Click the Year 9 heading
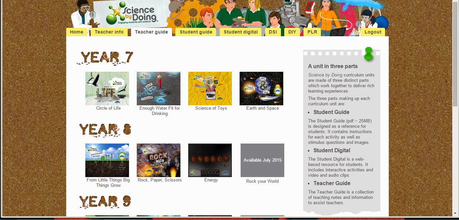Image resolution: width=459 pixels, height=220 pixels. (x=105, y=202)
